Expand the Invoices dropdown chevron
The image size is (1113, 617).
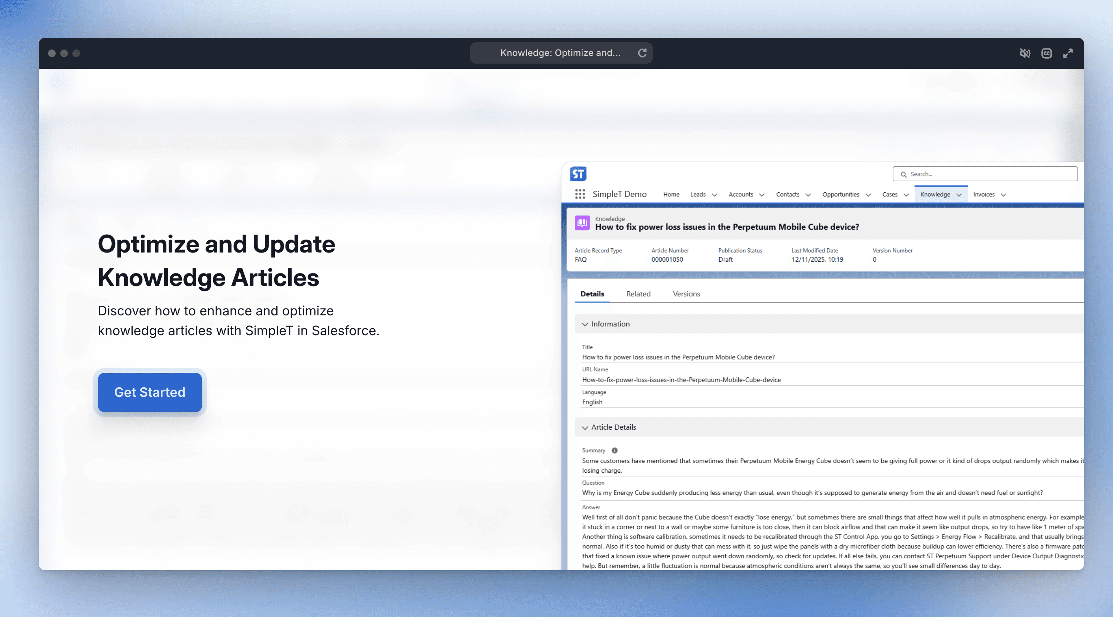pos(1003,195)
